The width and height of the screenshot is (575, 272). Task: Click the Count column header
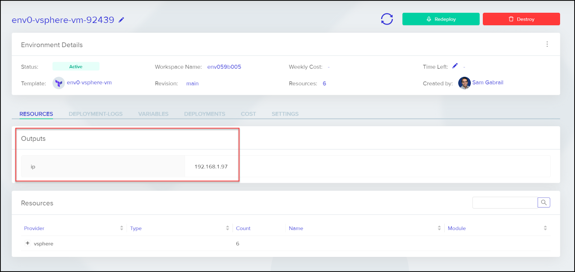coord(243,228)
